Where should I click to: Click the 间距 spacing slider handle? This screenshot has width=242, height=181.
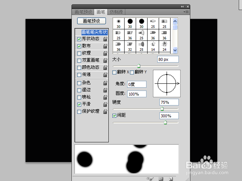tap(165, 122)
